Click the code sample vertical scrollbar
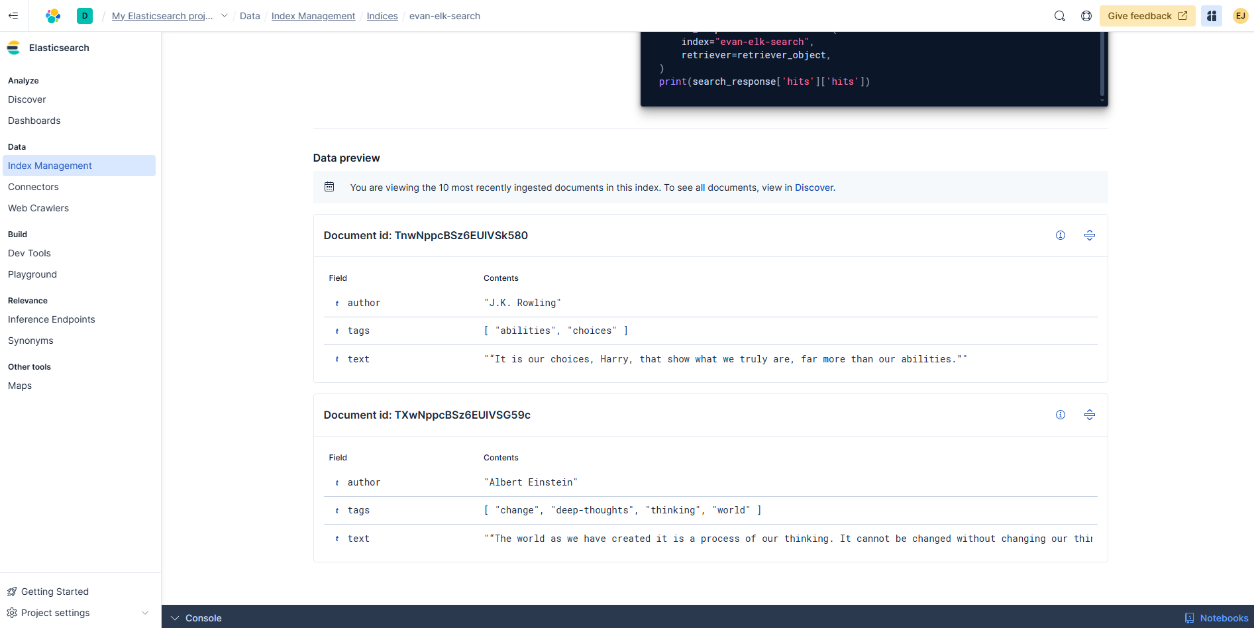The height and width of the screenshot is (628, 1254). (1102, 64)
